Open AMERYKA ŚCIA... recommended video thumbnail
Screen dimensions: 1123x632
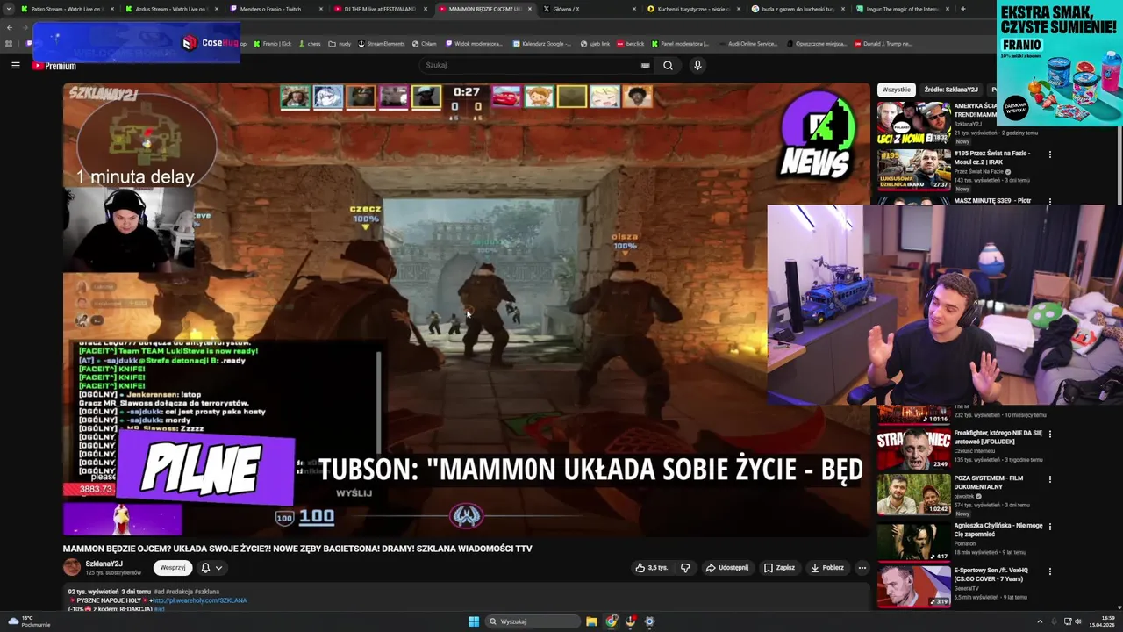[x=914, y=123]
